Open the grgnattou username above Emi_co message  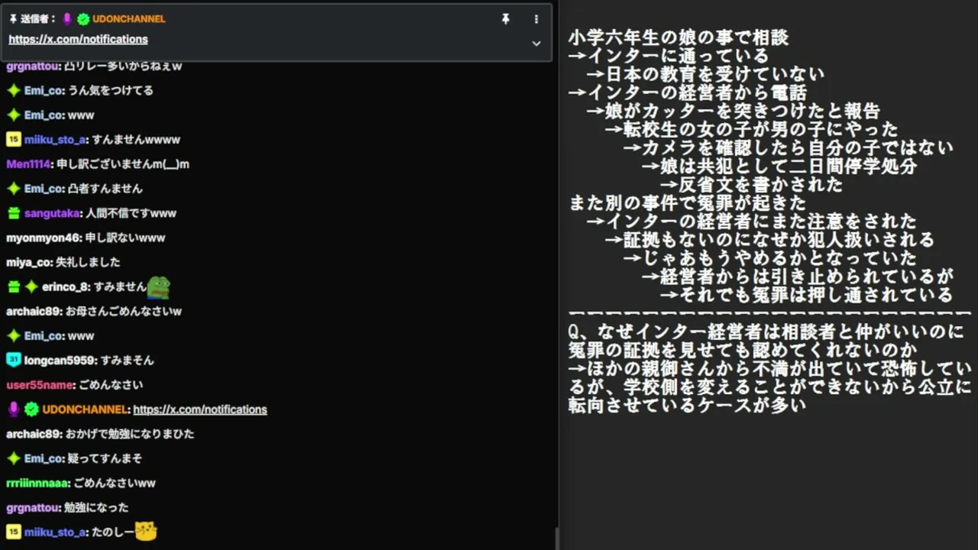(33, 66)
